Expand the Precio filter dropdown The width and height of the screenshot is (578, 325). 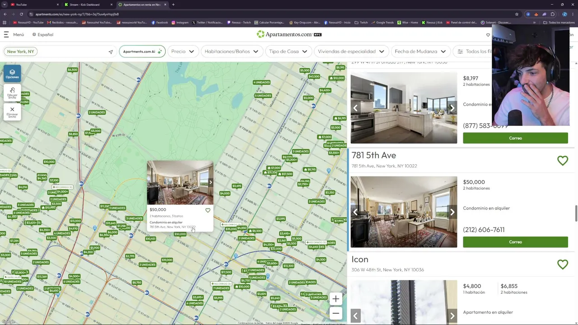click(x=182, y=51)
